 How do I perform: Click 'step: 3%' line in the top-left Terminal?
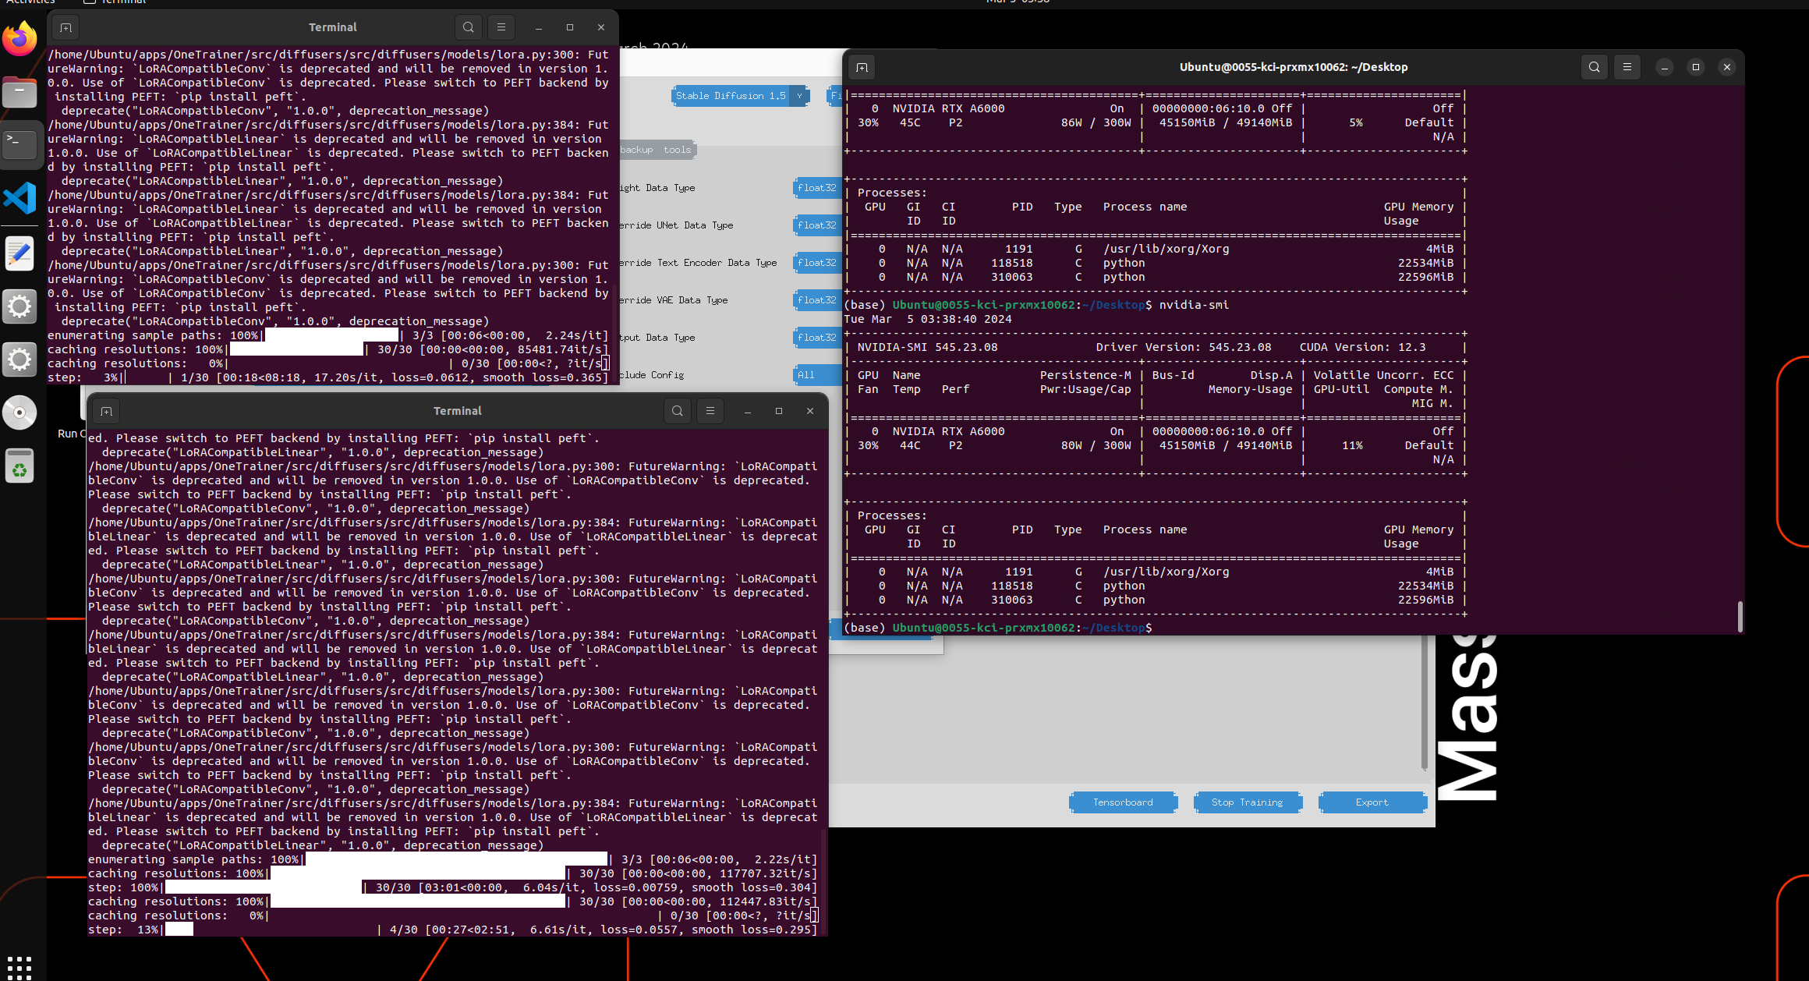327,377
